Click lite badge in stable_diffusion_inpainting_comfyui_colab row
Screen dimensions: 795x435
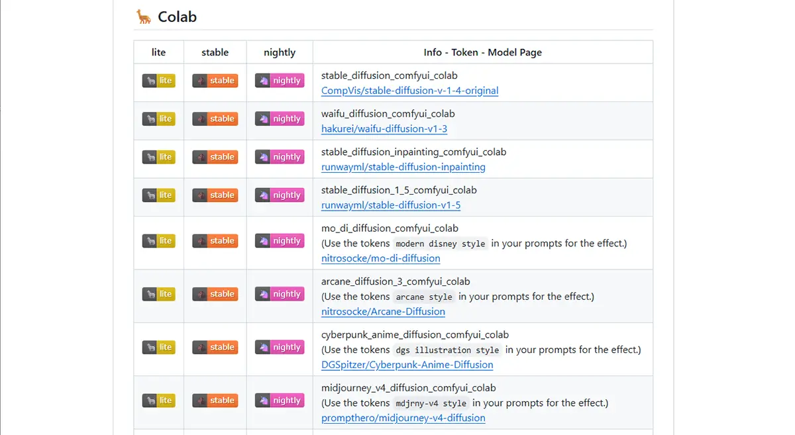point(159,157)
